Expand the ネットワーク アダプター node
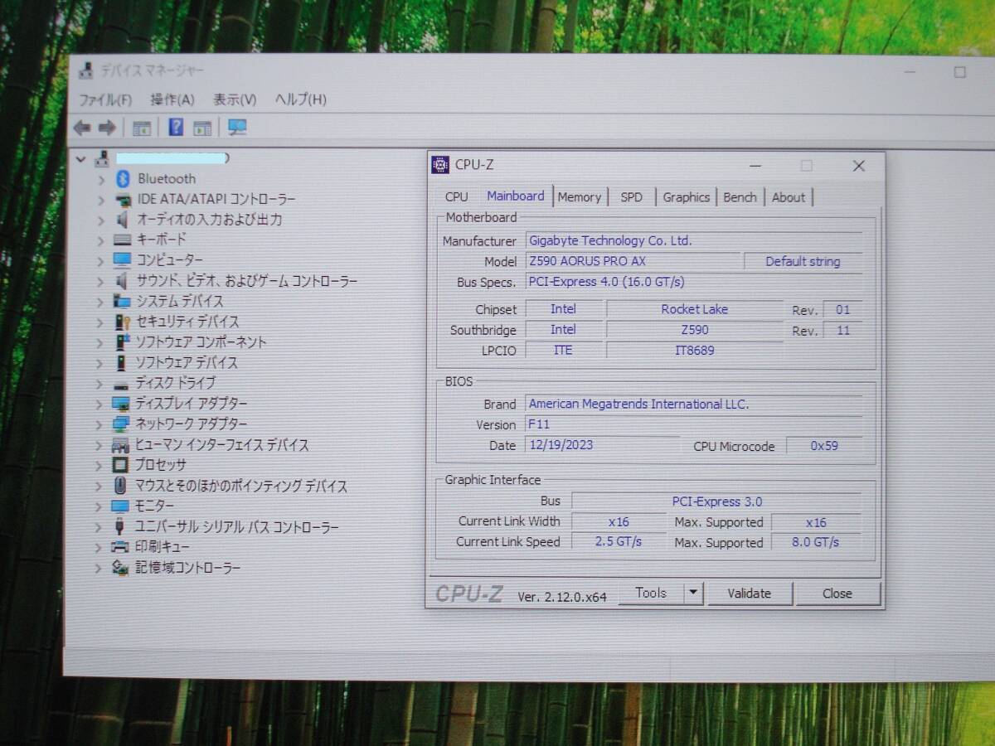 click(99, 424)
